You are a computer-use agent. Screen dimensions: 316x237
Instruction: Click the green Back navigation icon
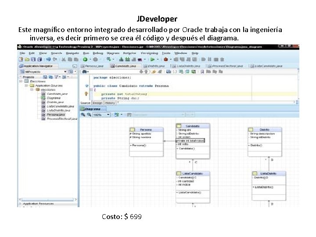pyautogui.click(x=85, y=59)
